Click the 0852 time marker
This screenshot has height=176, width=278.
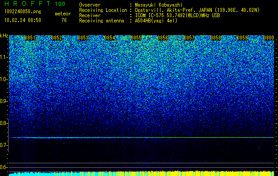[57, 38]
